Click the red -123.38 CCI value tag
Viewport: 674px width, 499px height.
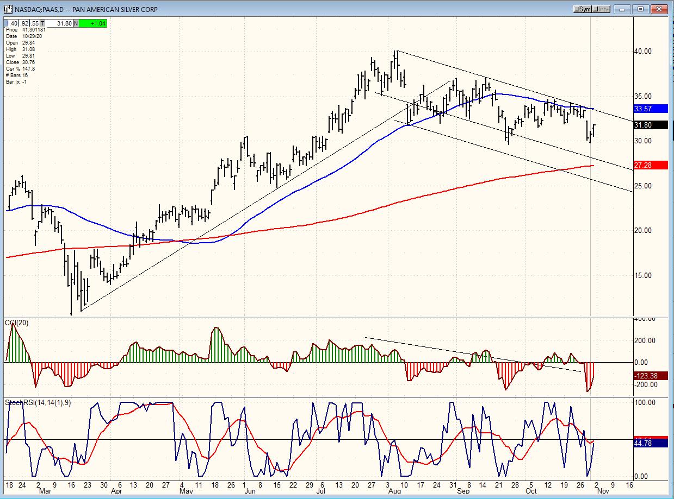651,376
